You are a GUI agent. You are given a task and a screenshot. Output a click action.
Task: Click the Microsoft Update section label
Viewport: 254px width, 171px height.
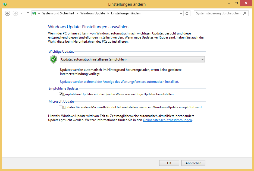point(61,102)
